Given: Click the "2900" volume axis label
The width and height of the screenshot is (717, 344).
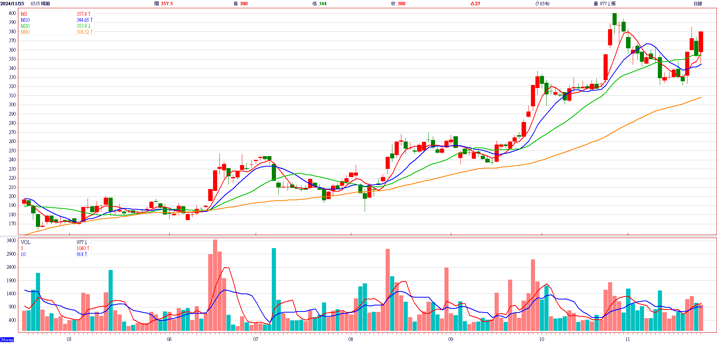Looking at the screenshot, I should click(11, 254).
